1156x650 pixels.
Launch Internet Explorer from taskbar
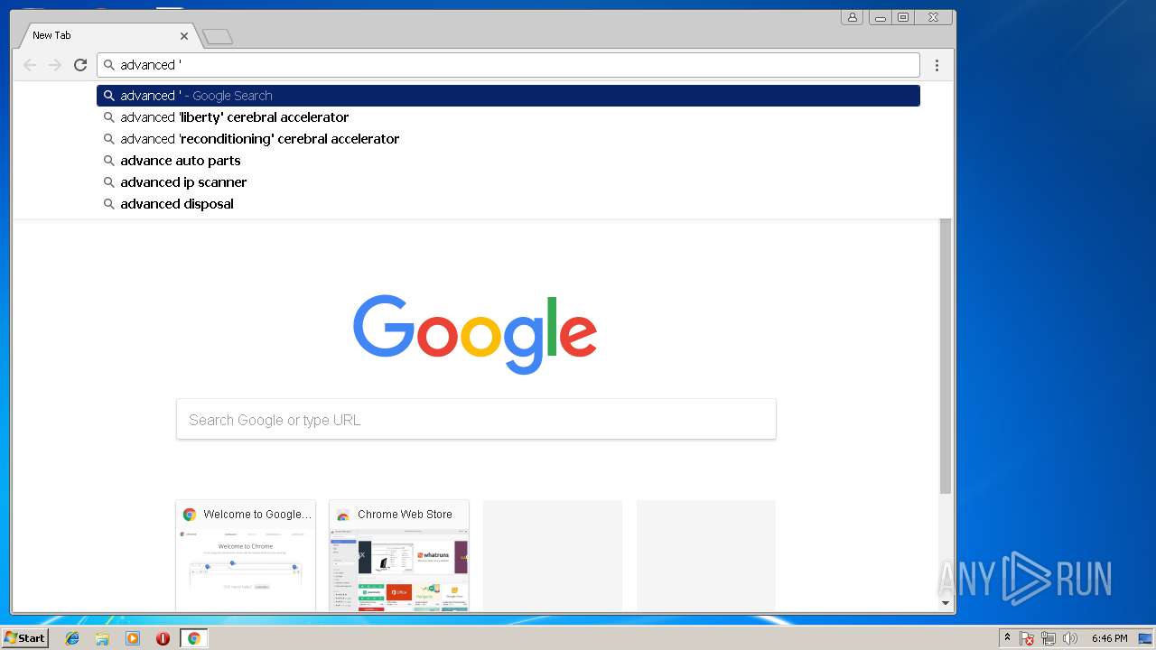coord(72,638)
